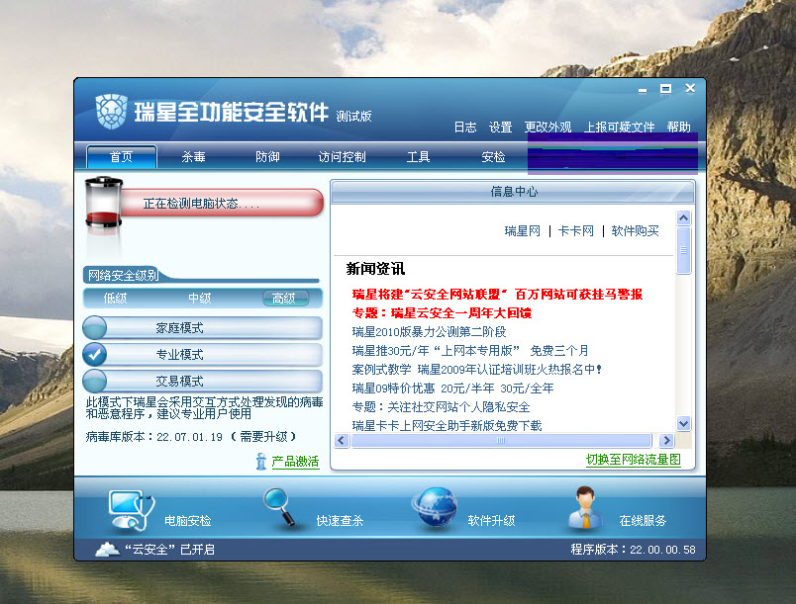Open the 瑞星网 link
This screenshot has height=604, width=796.
click(x=523, y=231)
